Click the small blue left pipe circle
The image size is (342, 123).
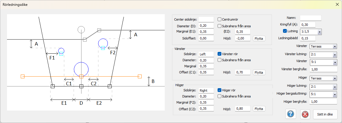(61, 51)
